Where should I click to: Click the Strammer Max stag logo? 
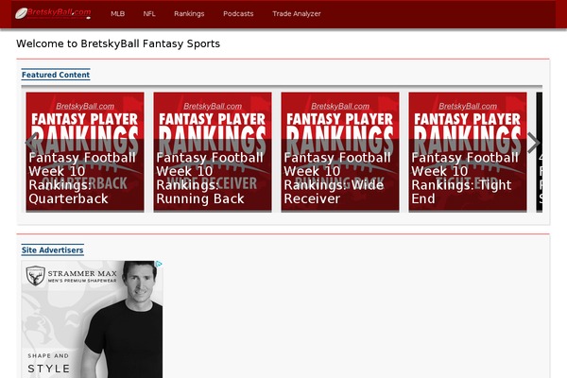click(x=36, y=276)
